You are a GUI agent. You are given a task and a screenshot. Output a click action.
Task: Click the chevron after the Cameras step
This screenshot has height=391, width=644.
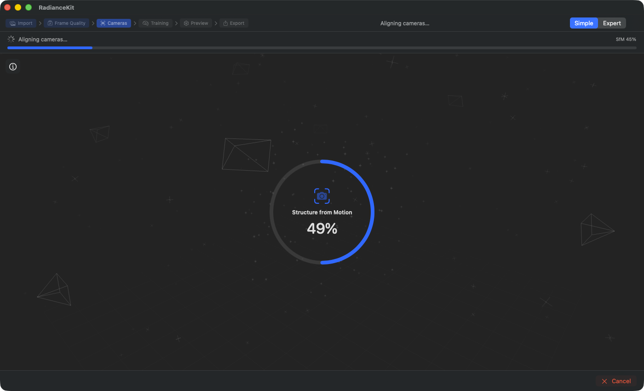[x=135, y=23]
